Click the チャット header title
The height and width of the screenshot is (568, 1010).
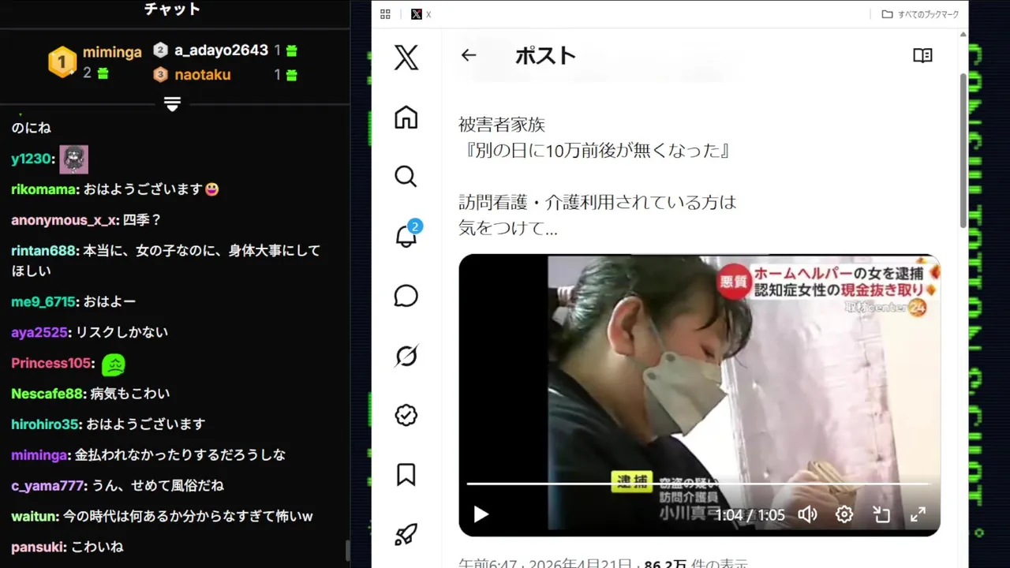(x=173, y=9)
